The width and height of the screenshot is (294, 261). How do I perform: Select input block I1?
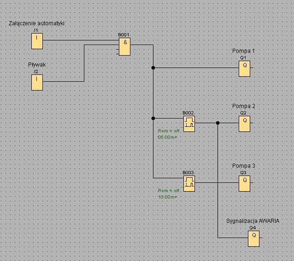(x=37, y=41)
